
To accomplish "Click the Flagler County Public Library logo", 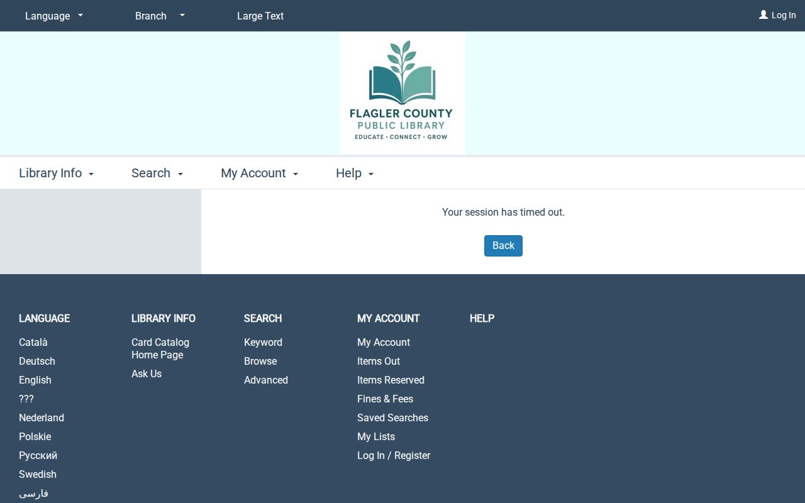I will point(402,93).
